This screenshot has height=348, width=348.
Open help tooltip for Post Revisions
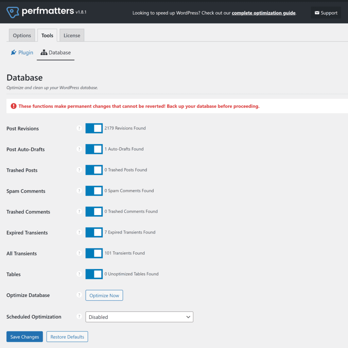[79, 128]
